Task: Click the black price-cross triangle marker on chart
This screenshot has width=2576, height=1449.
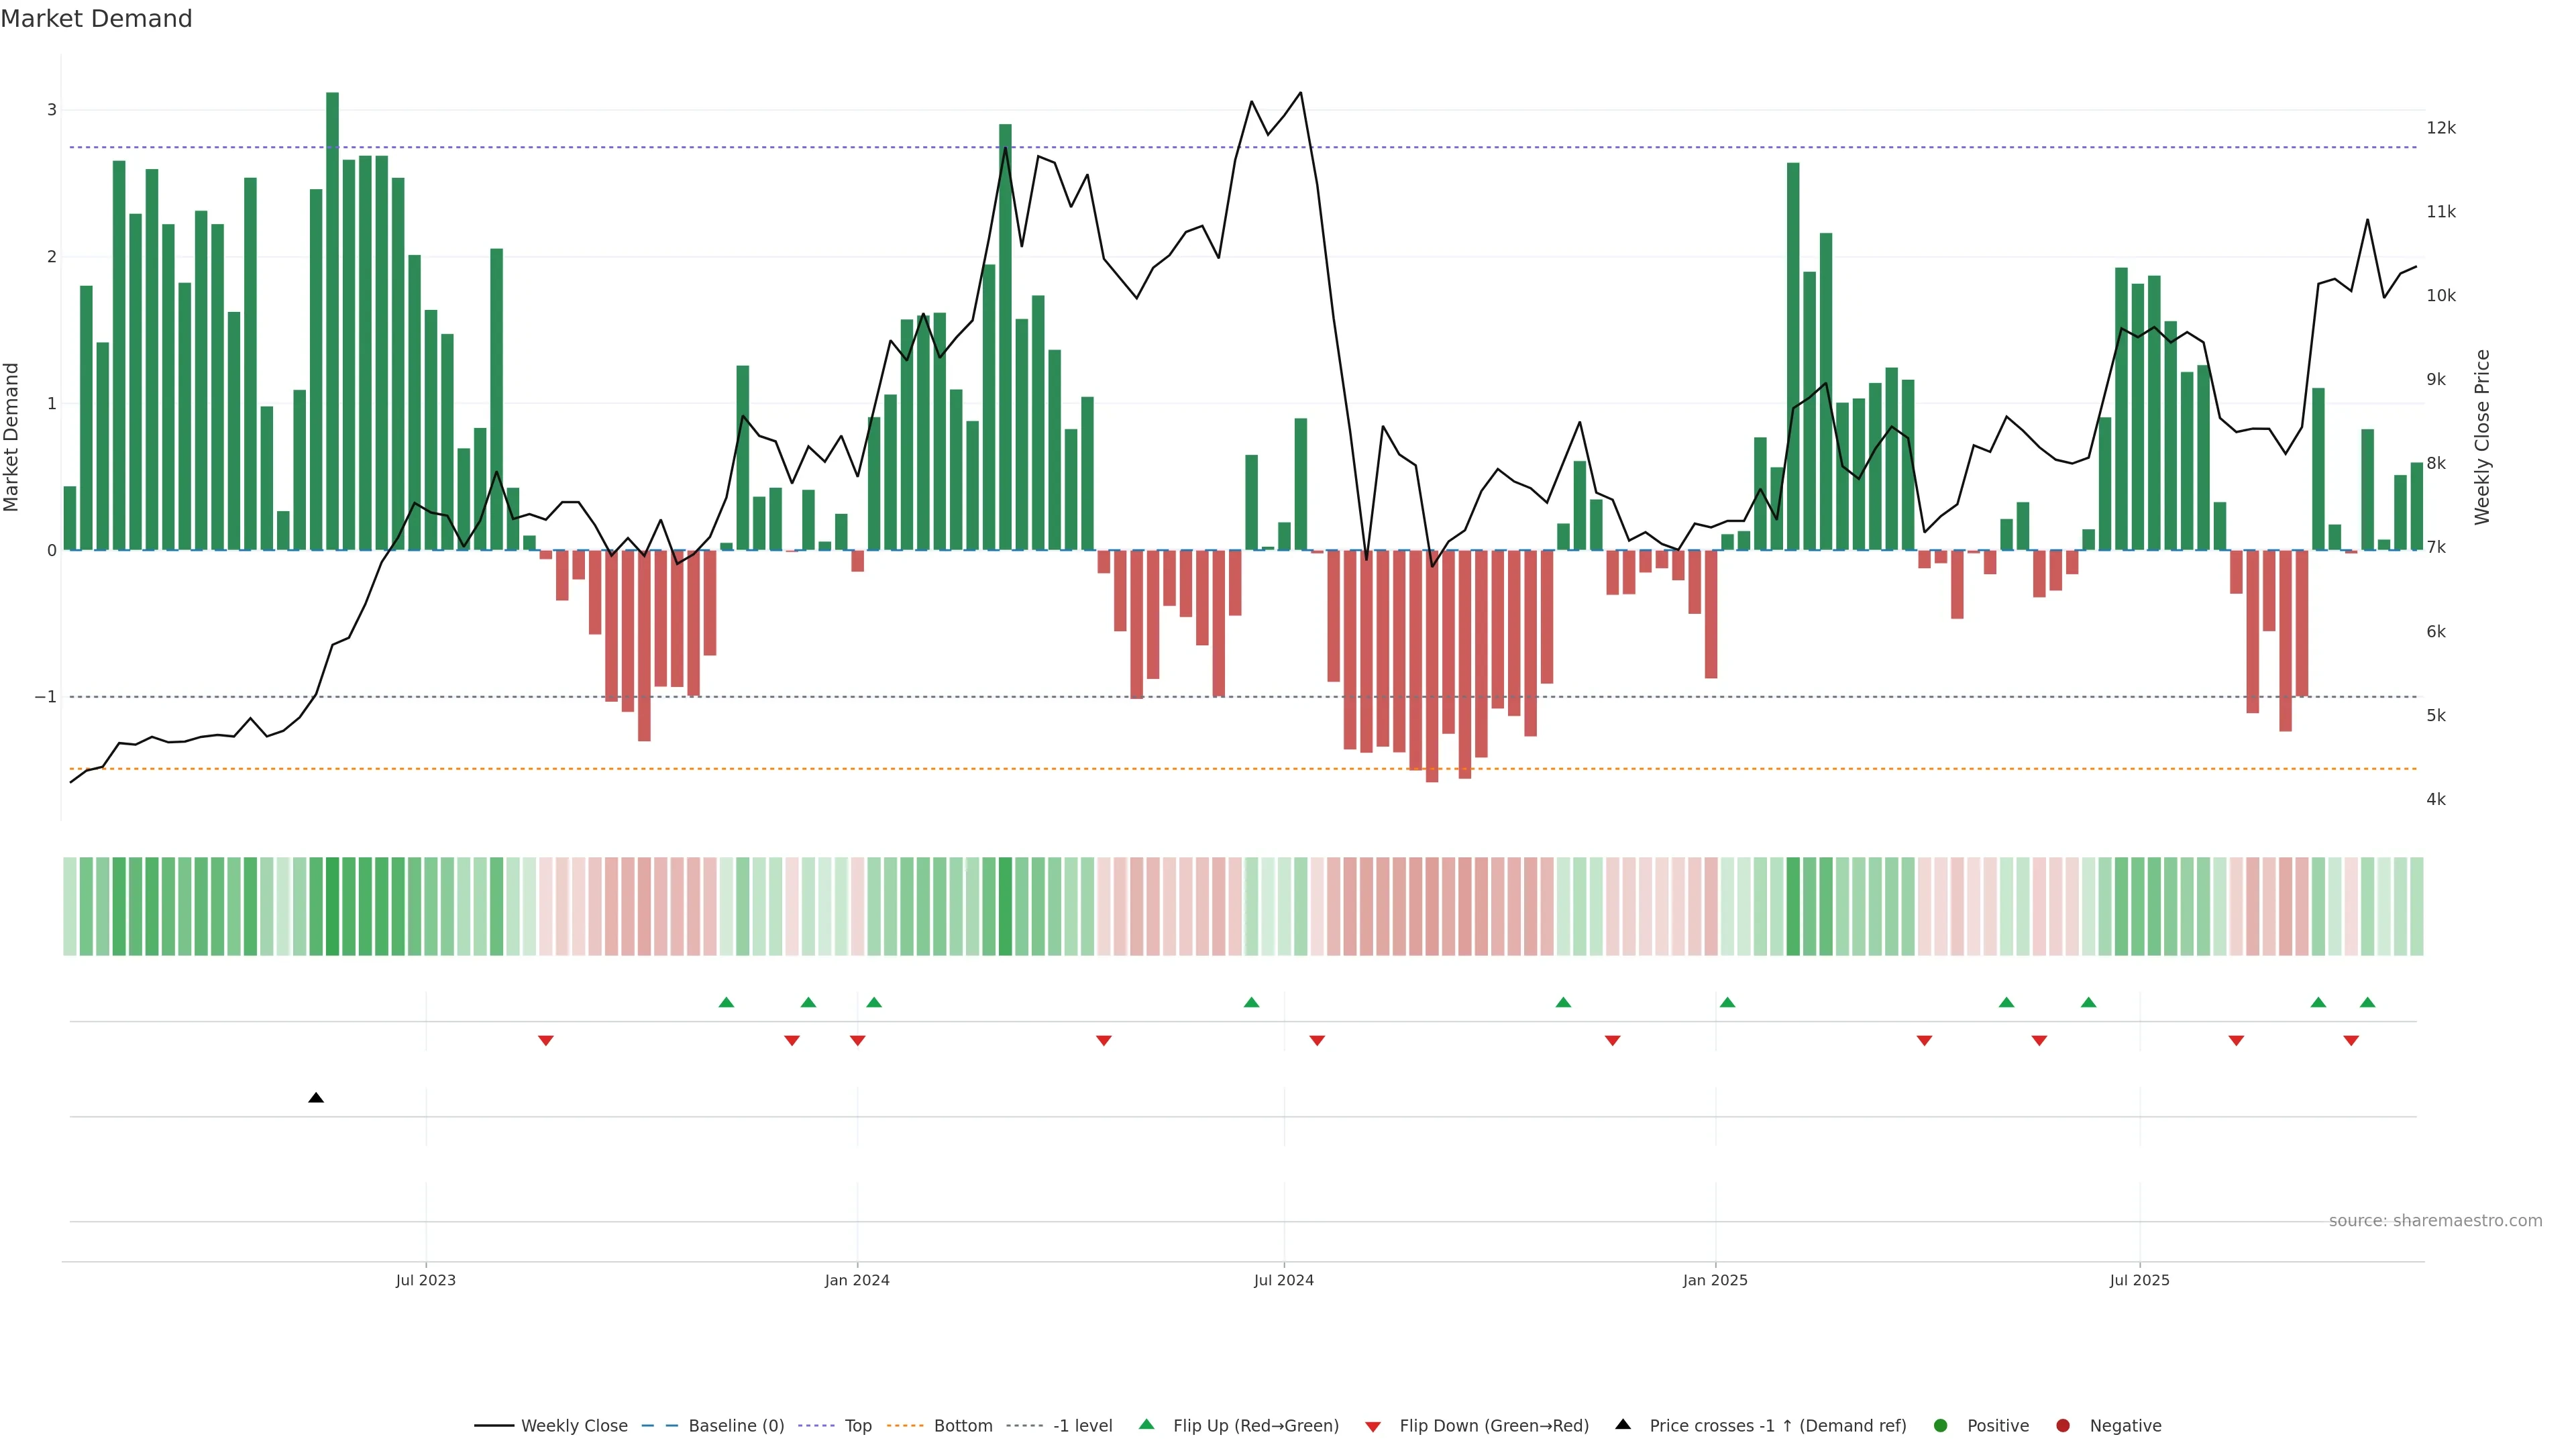Action: pos(316,1098)
